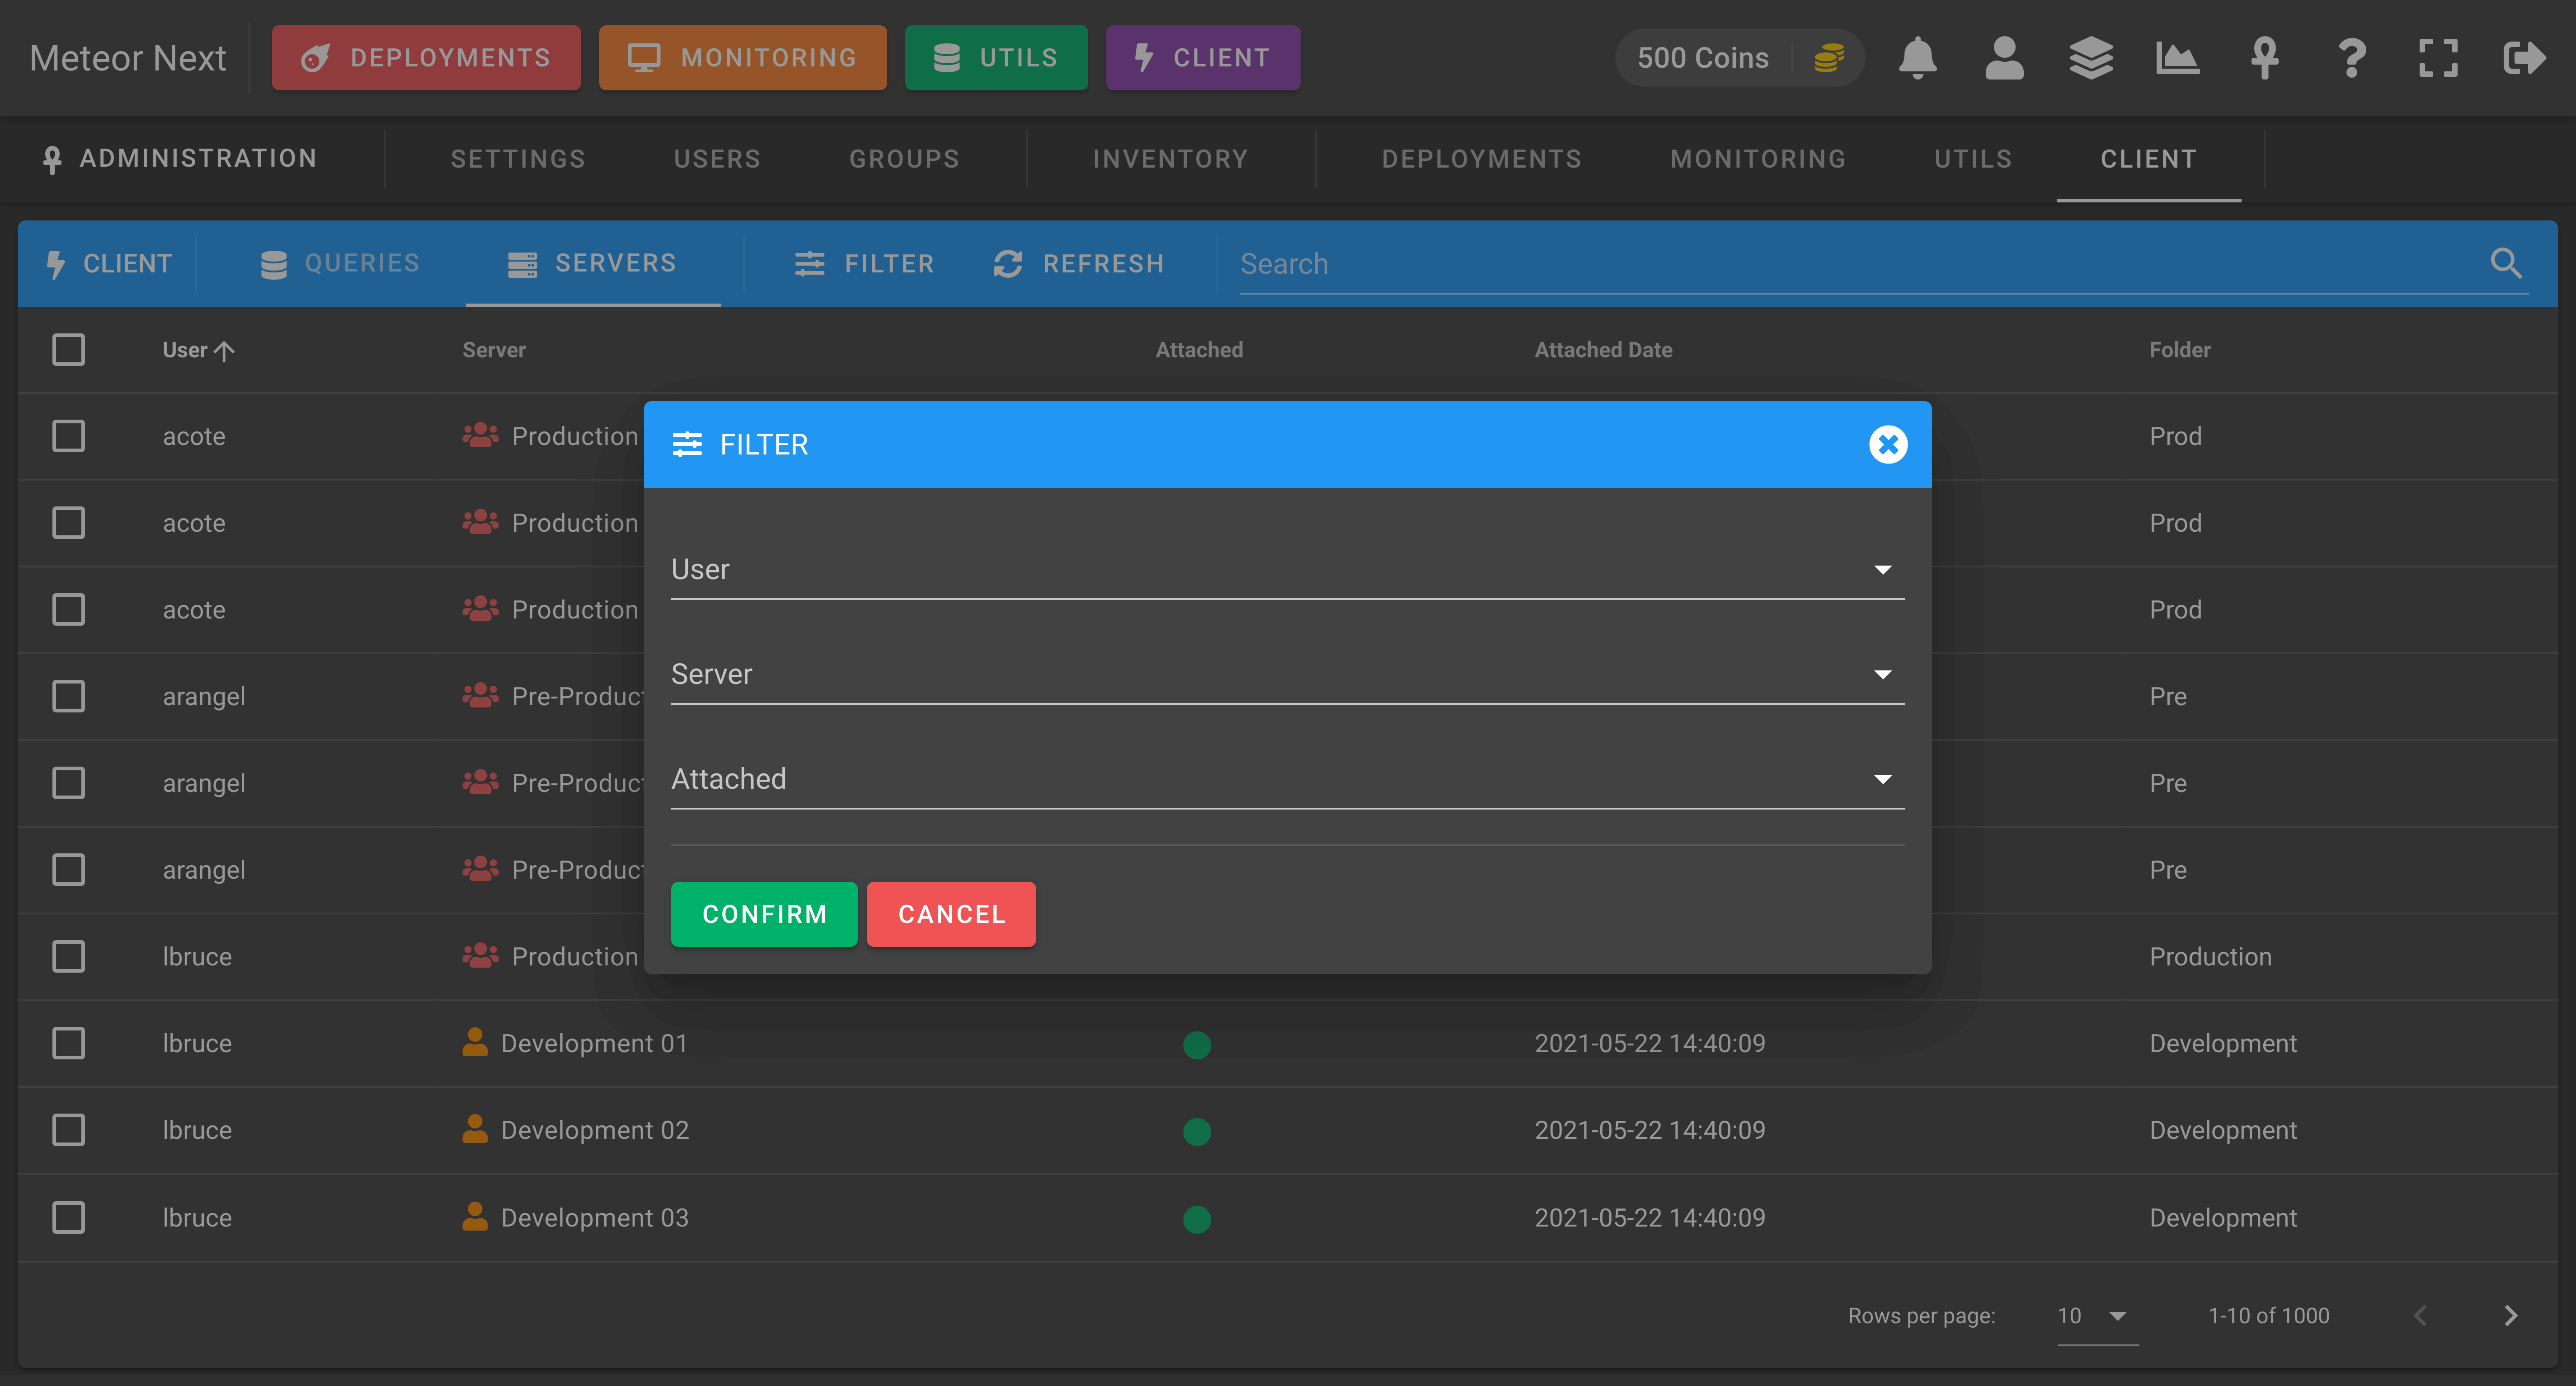Open the orange Monitoring top button

click(x=742, y=58)
